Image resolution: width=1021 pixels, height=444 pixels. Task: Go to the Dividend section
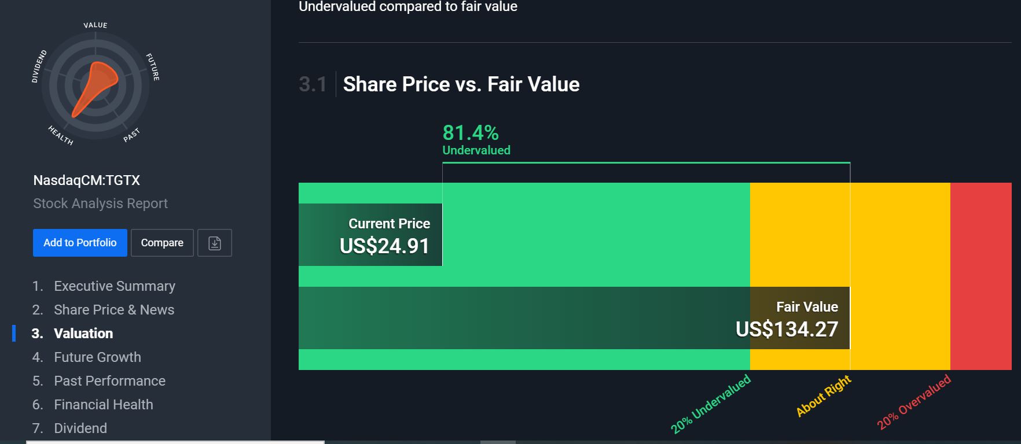pyautogui.click(x=80, y=428)
